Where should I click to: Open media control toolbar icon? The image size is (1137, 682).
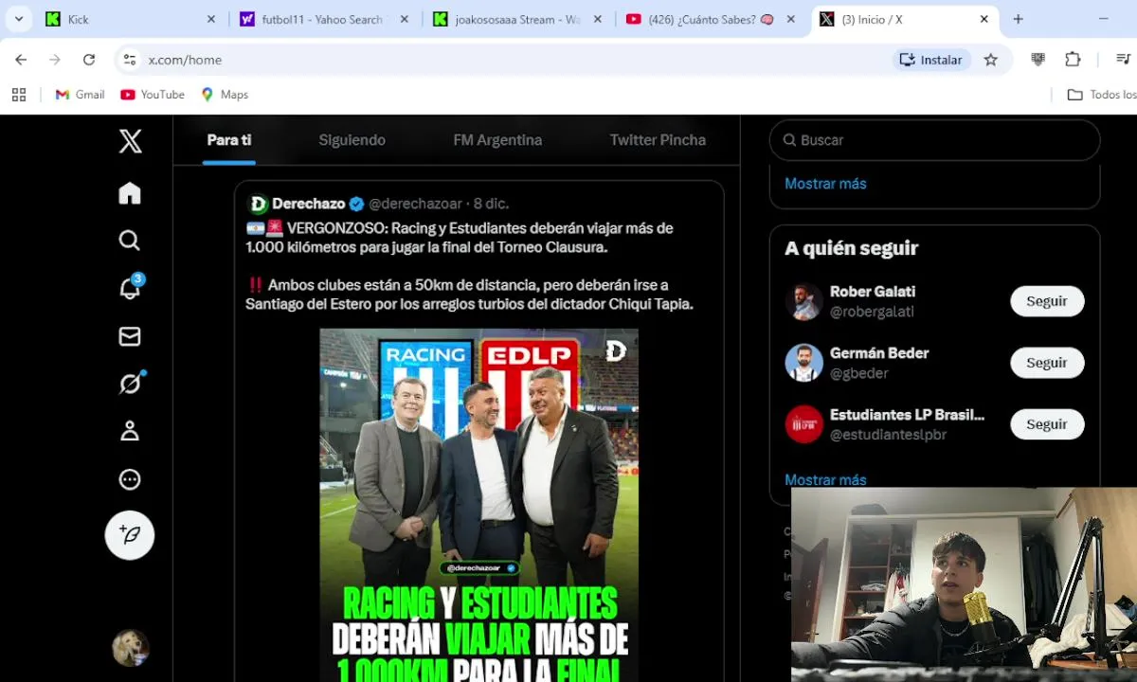(1123, 60)
